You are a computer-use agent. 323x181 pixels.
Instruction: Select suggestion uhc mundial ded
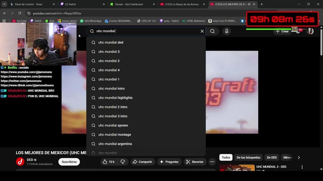[x=146, y=42]
